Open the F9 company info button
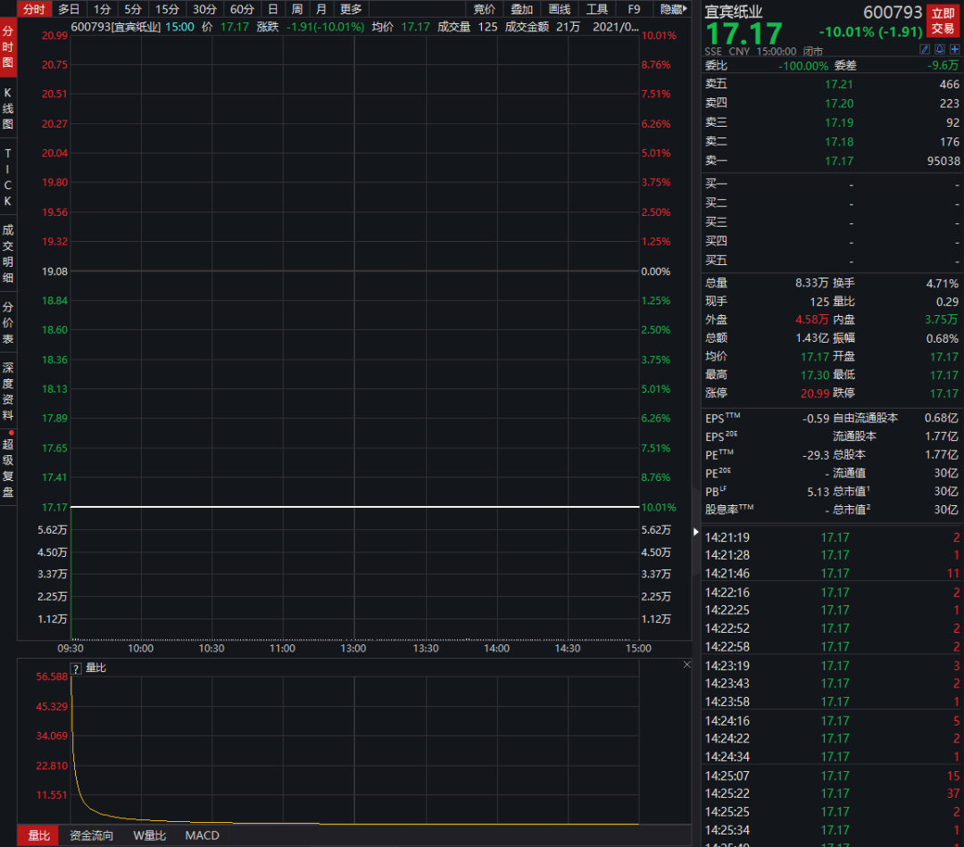Viewport: 964px width, 847px height. [x=634, y=9]
